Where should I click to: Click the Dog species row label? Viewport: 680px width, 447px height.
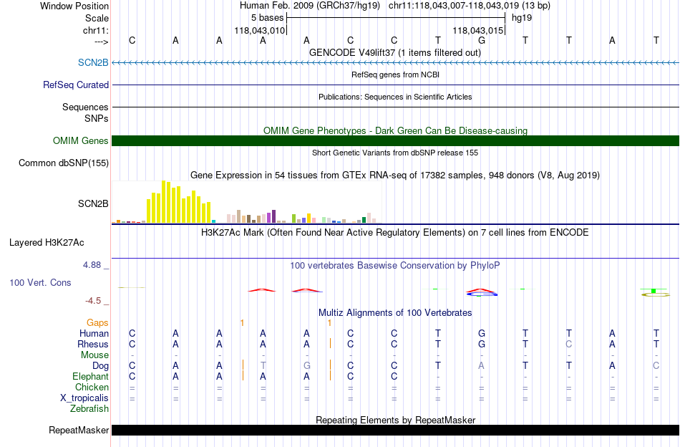(x=101, y=366)
